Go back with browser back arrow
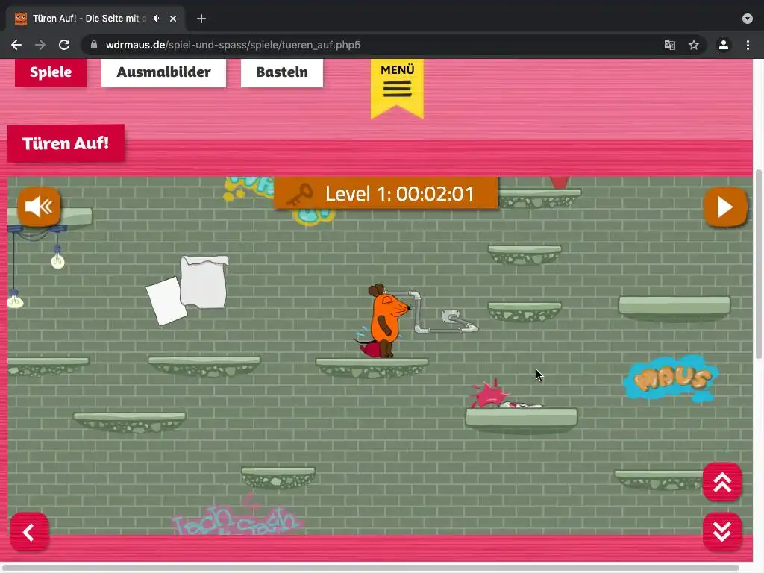The height and width of the screenshot is (573, 764). coord(16,45)
